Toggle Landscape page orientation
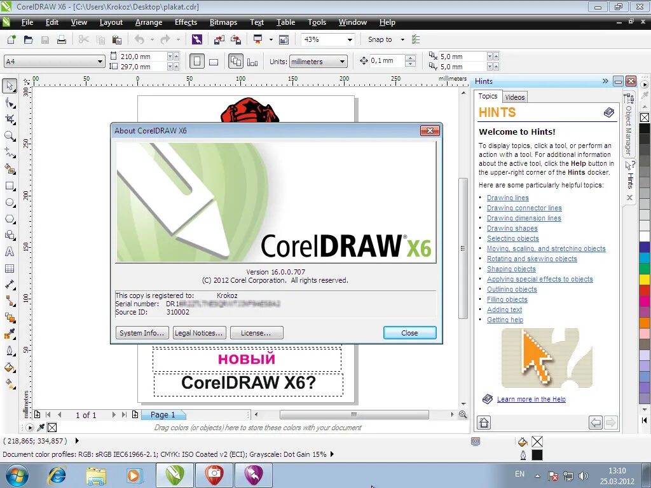This screenshot has height=488, width=651. click(x=214, y=62)
